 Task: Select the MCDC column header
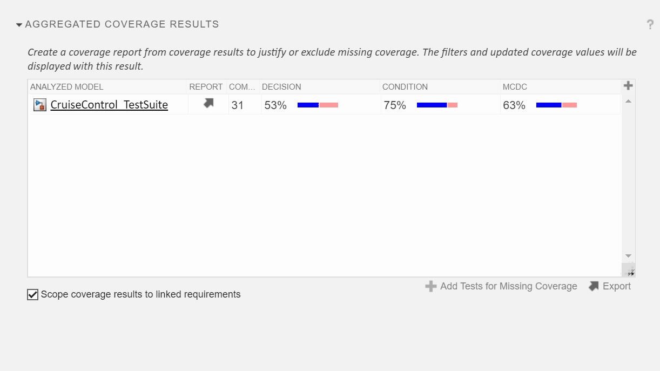[x=514, y=86]
